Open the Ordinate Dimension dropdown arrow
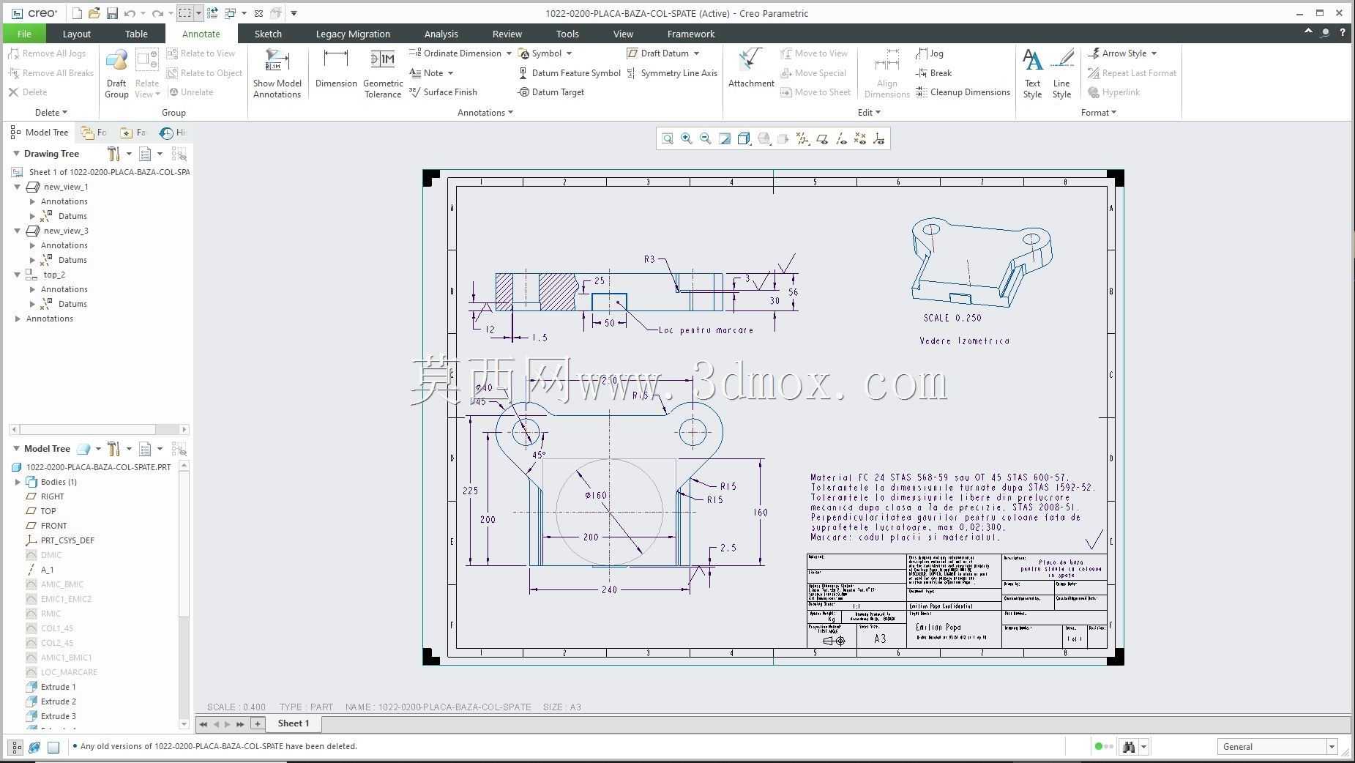 pyautogui.click(x=509, y=53)
